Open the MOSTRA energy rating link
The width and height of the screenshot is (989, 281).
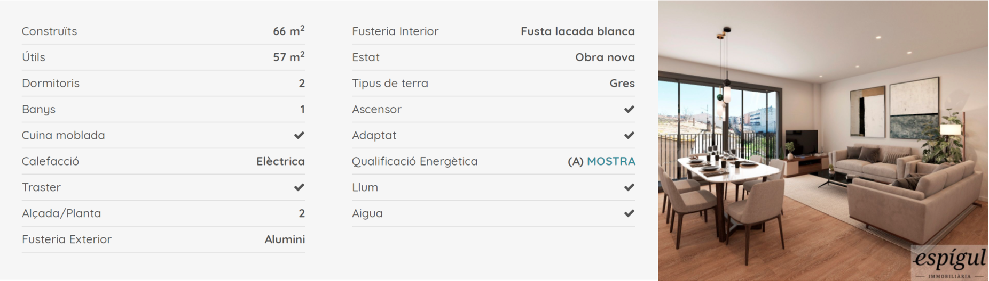[x=611, y=161]
